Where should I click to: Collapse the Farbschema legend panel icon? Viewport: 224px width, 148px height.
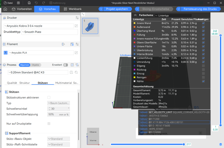(135, 15)
